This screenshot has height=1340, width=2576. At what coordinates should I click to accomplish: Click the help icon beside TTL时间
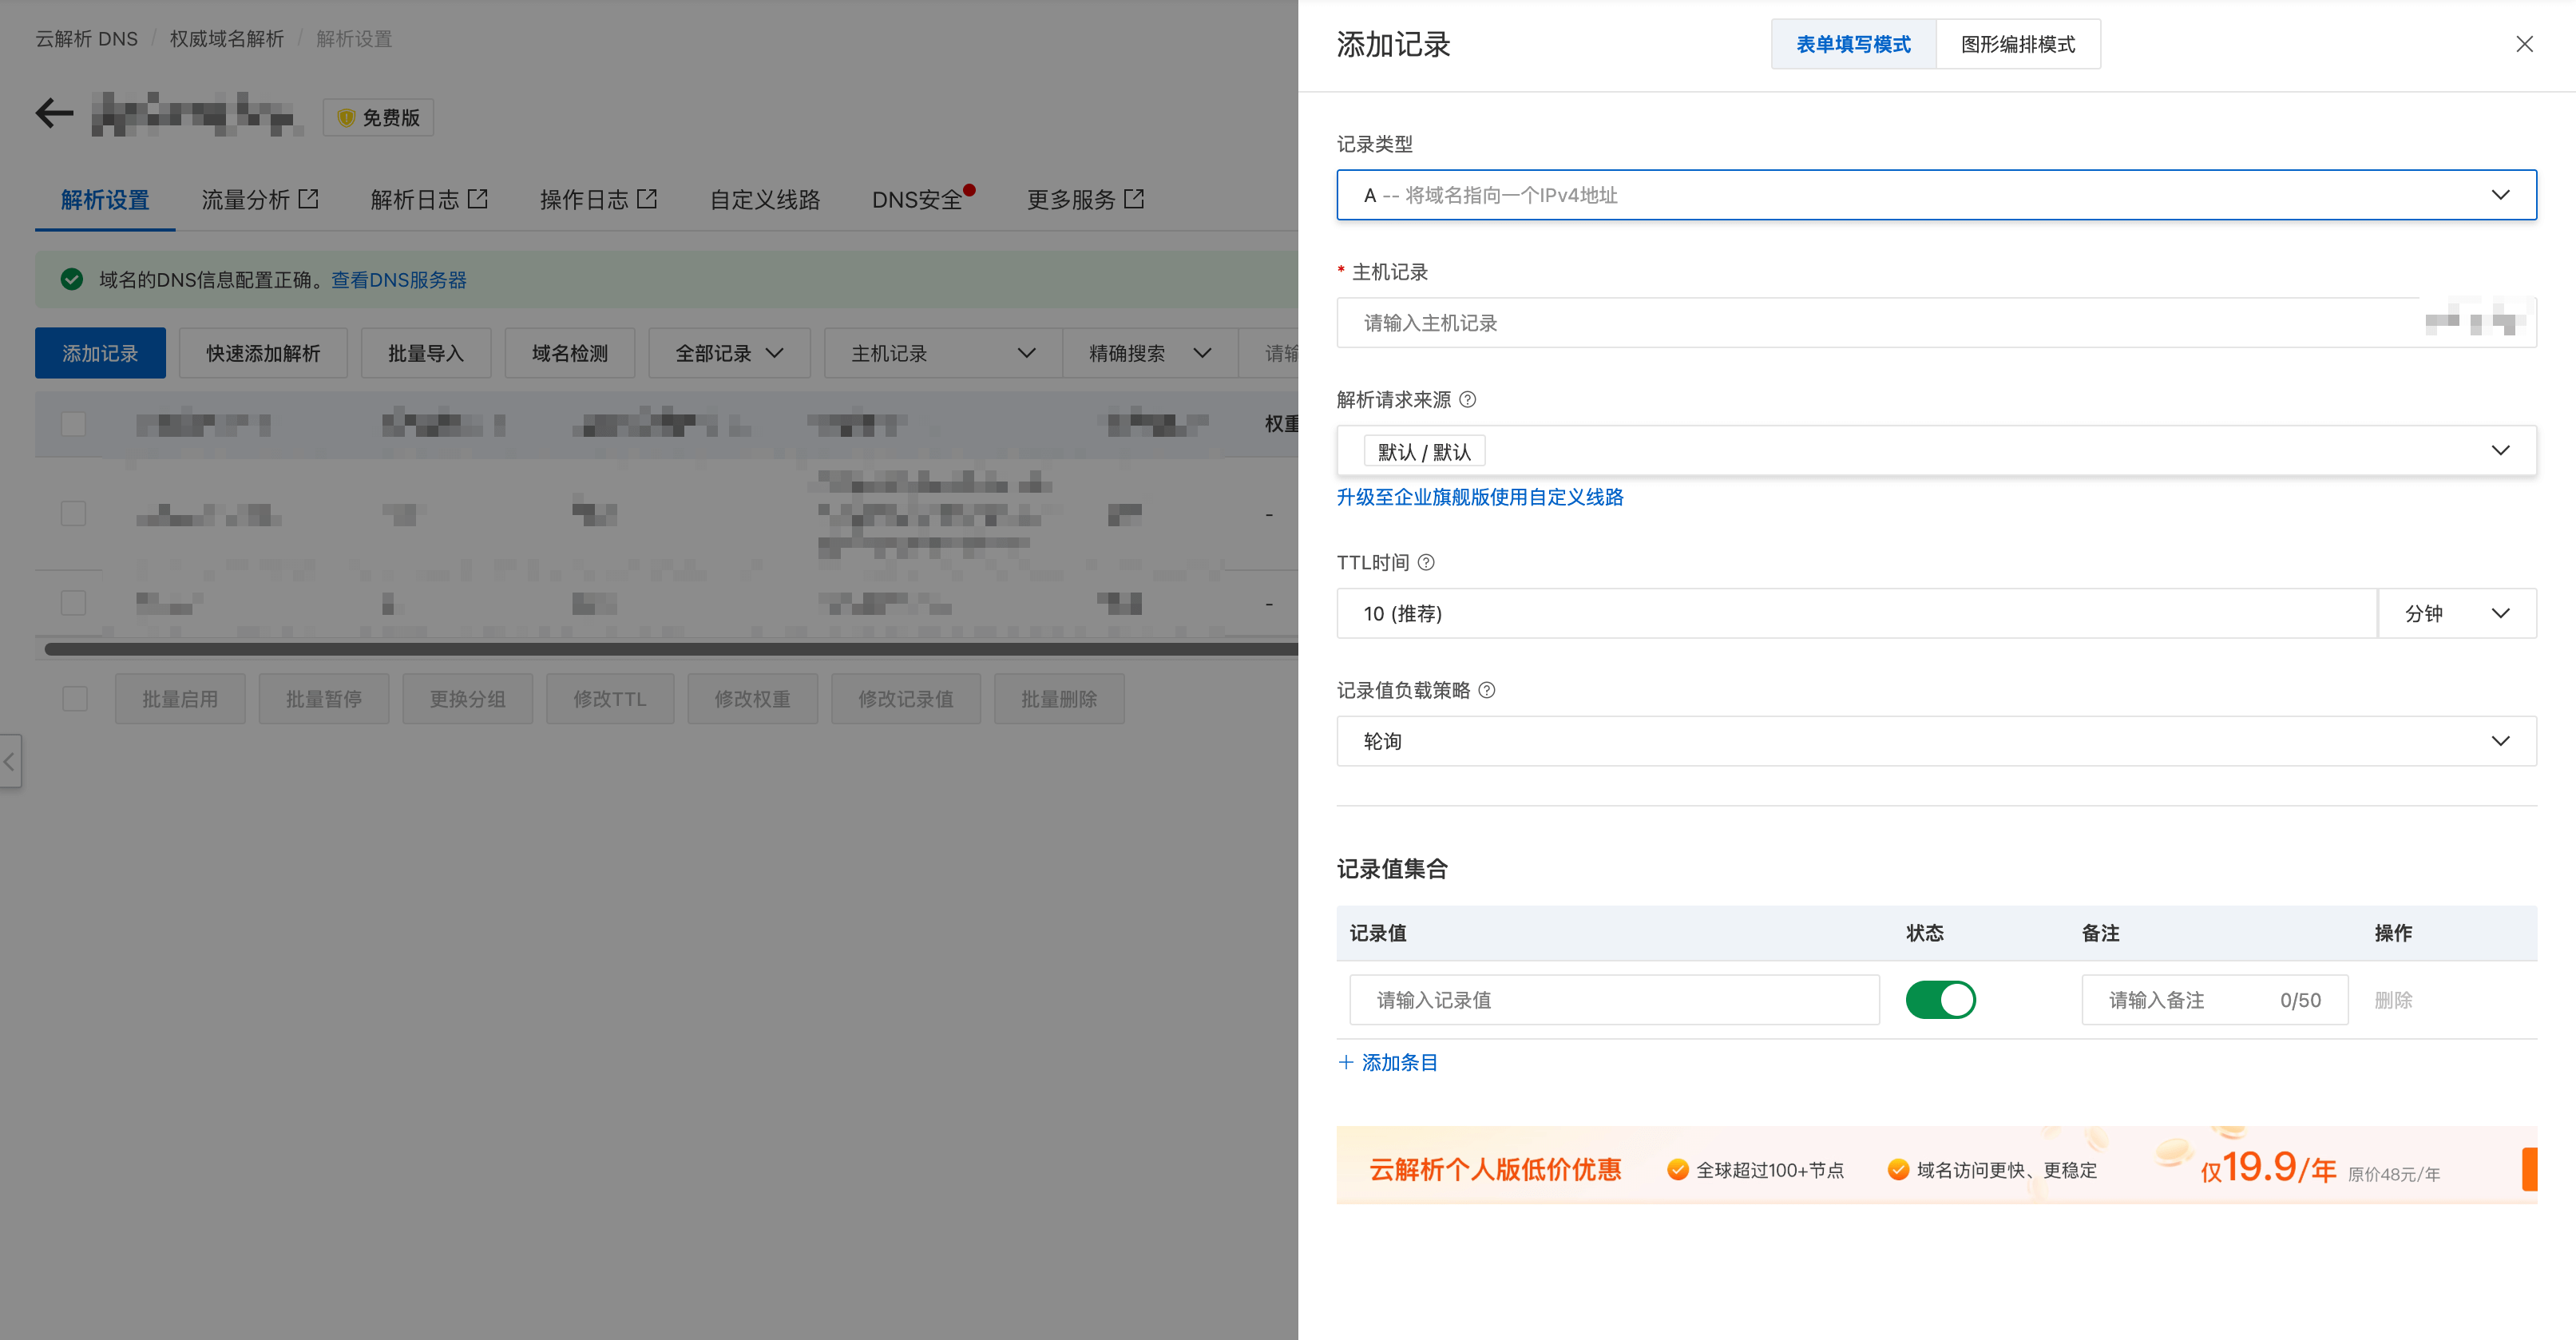[x=1426, y=563]
